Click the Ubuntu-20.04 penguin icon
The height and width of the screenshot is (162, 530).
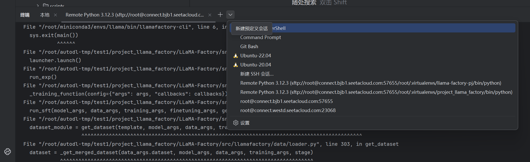pyautogui.click(x=236, y=65)
